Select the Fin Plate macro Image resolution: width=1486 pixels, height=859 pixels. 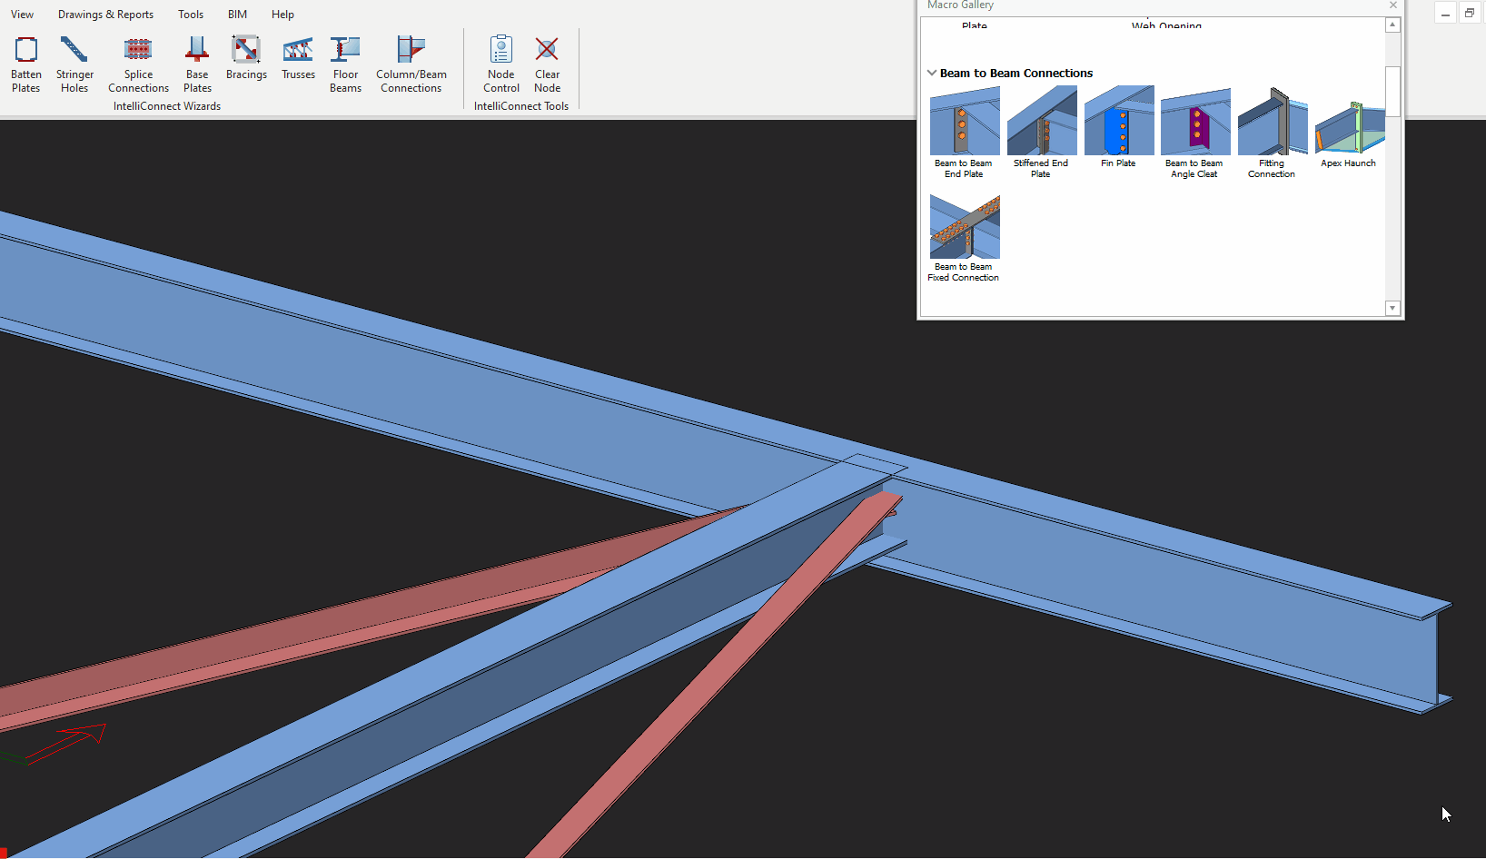point(1119,122)
